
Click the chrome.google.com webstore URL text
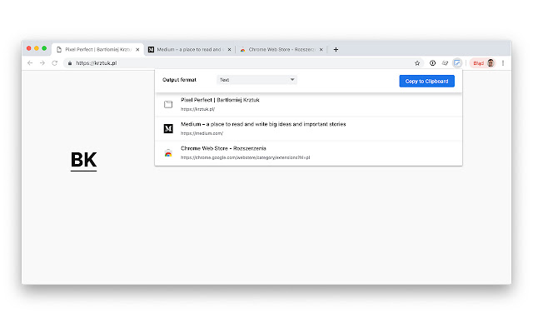245,157
